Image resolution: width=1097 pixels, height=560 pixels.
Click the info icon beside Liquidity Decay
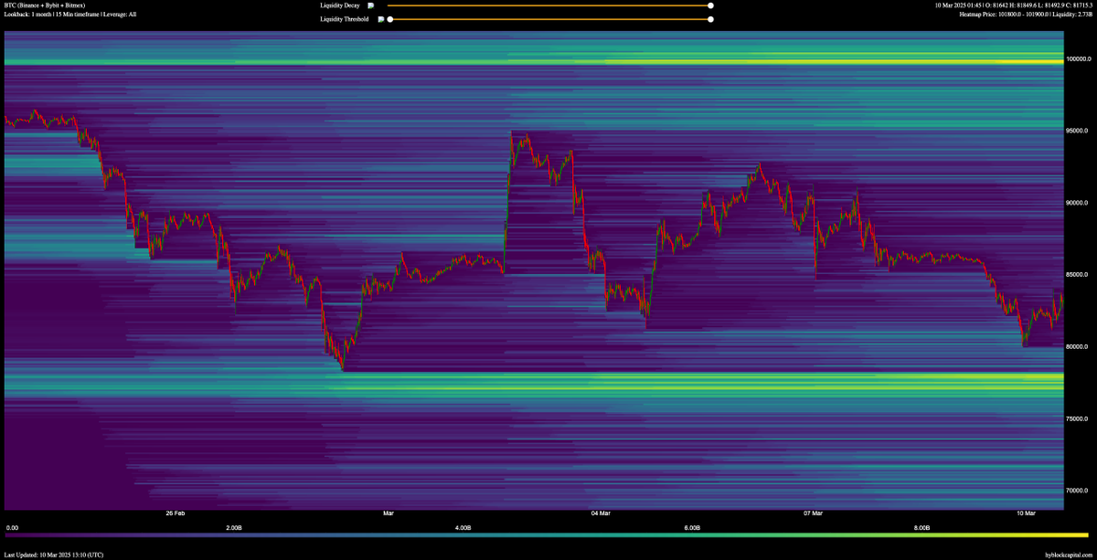click(x=370, y=5)
